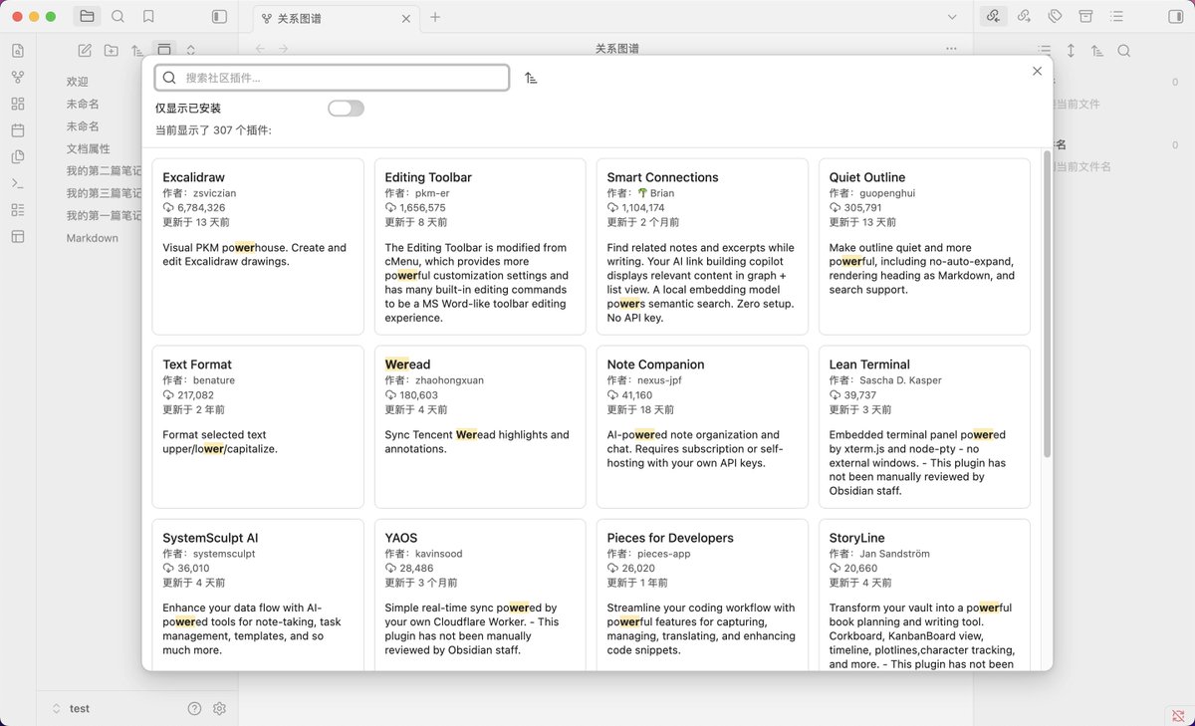Add a new tab

click(435, 17)
